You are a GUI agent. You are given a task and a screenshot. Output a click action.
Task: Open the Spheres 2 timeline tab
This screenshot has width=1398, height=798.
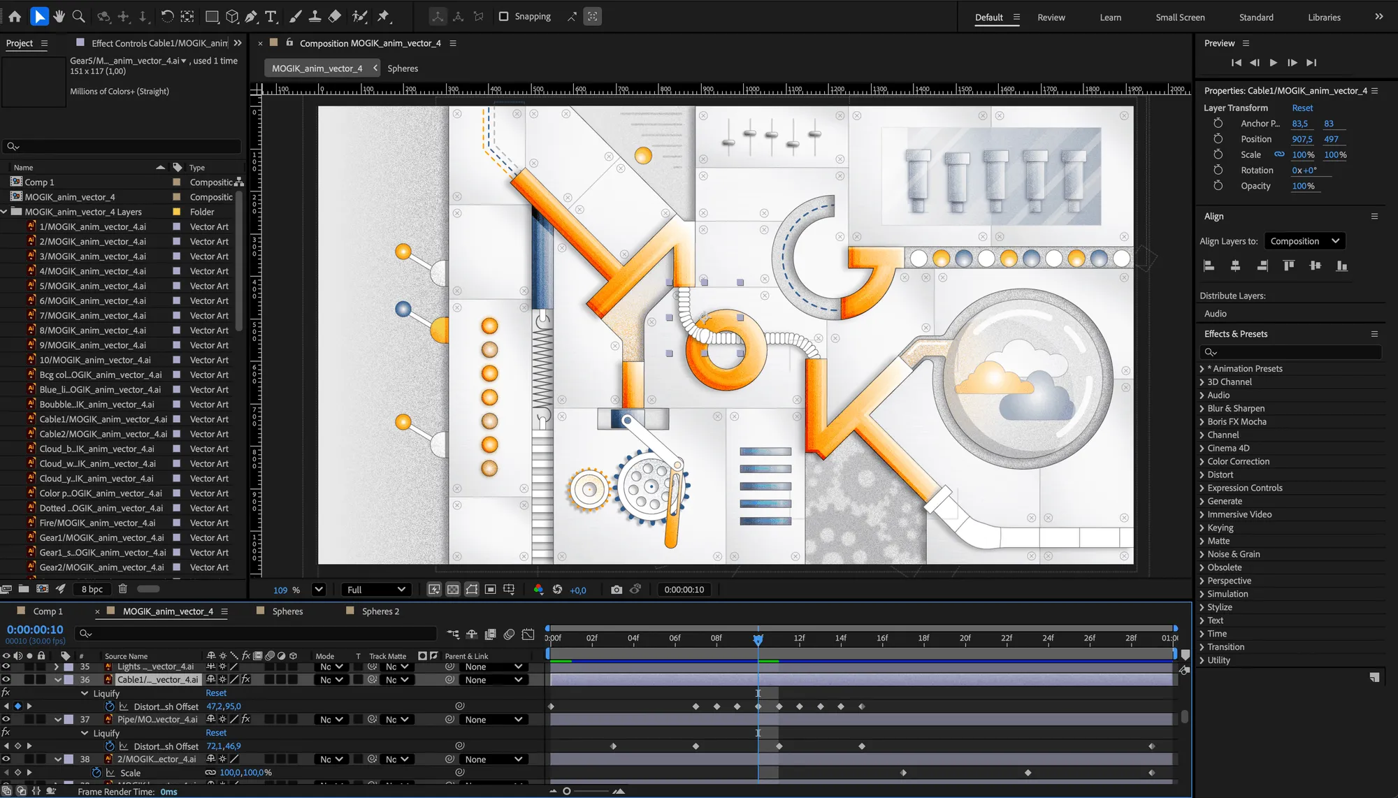[x=380, y=611]
